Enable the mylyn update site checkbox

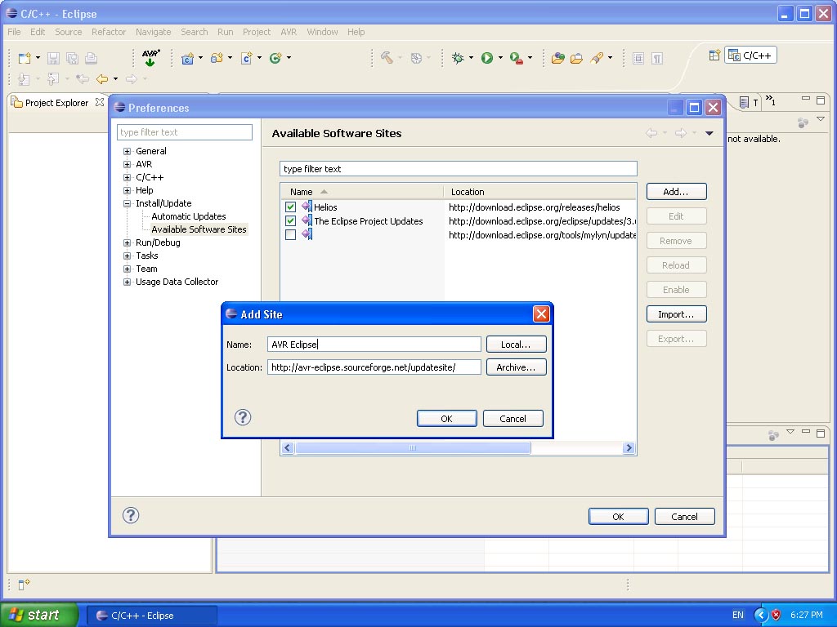pos(290,234)
